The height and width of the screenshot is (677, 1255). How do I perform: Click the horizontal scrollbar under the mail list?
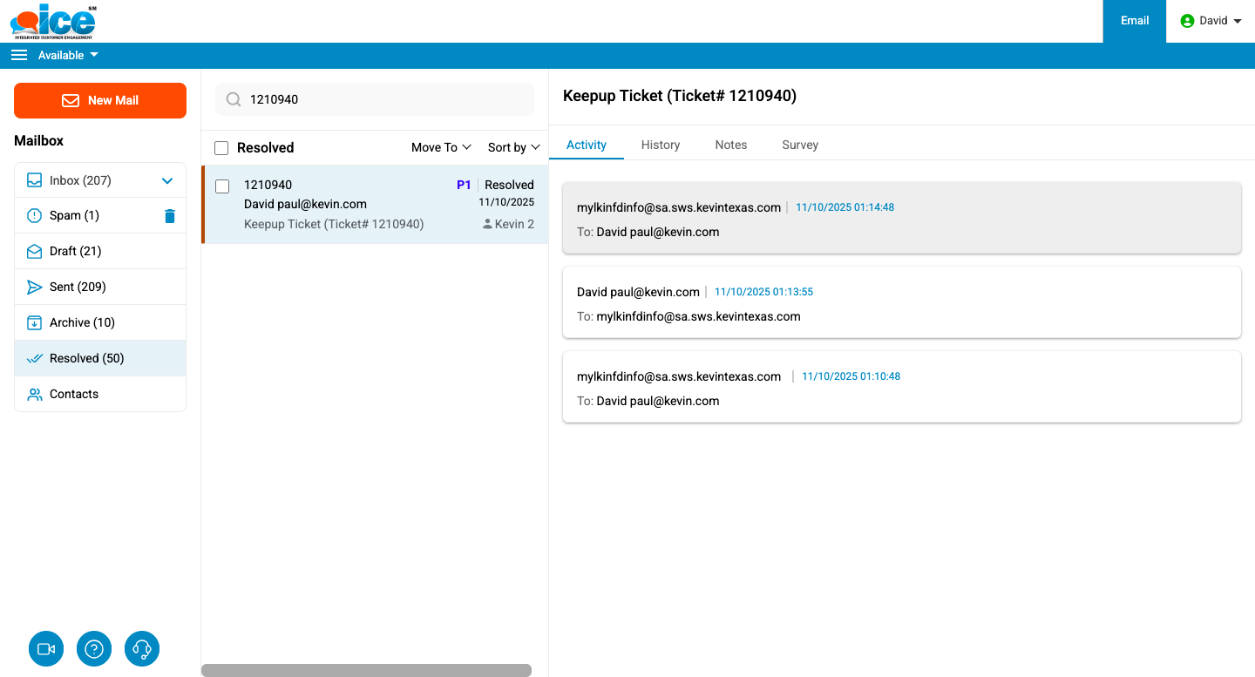click(366, 670)
